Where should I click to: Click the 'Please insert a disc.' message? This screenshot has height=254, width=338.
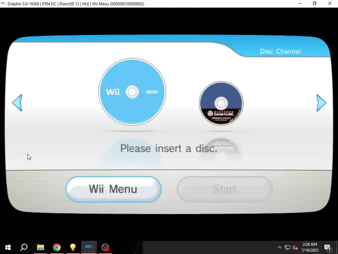point(169,148)
